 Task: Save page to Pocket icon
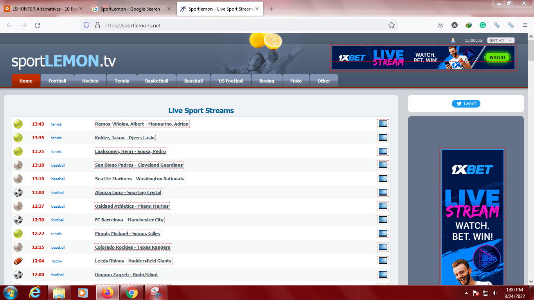pyautogui.click(x=441, y=25)
